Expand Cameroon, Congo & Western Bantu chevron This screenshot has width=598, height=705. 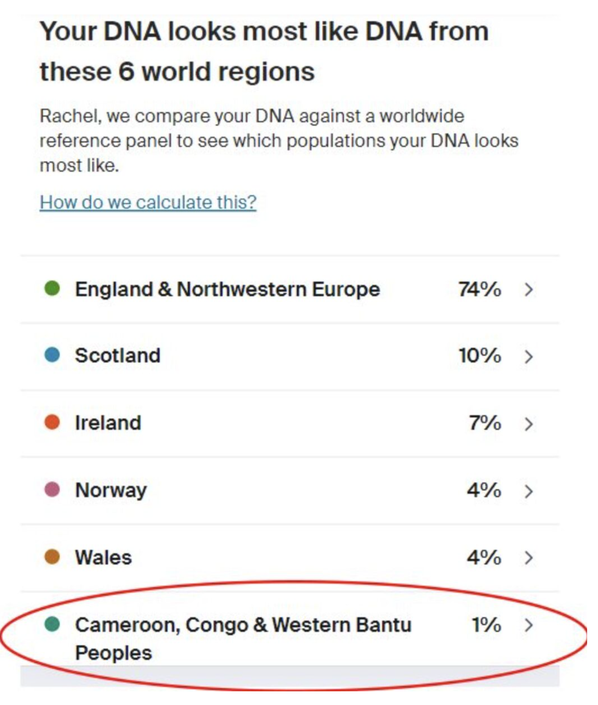(529, 625)
